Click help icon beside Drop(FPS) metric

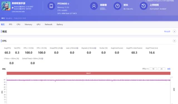pyautogui.click(x=62, y=48)
